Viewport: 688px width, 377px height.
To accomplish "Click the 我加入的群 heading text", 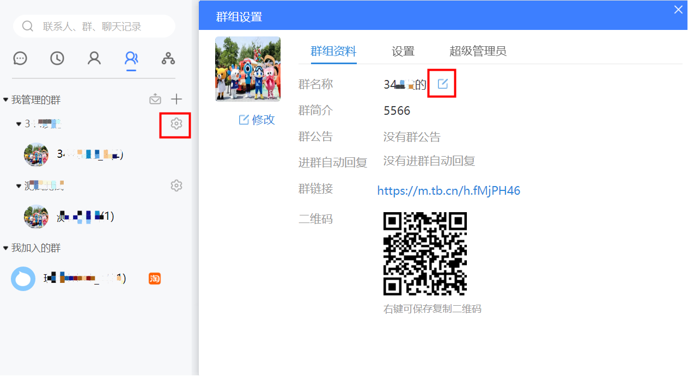I will [x=36, y=248].
